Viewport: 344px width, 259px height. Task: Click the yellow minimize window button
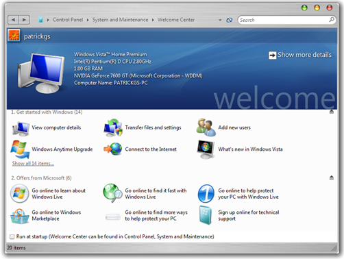click(317, 8)
